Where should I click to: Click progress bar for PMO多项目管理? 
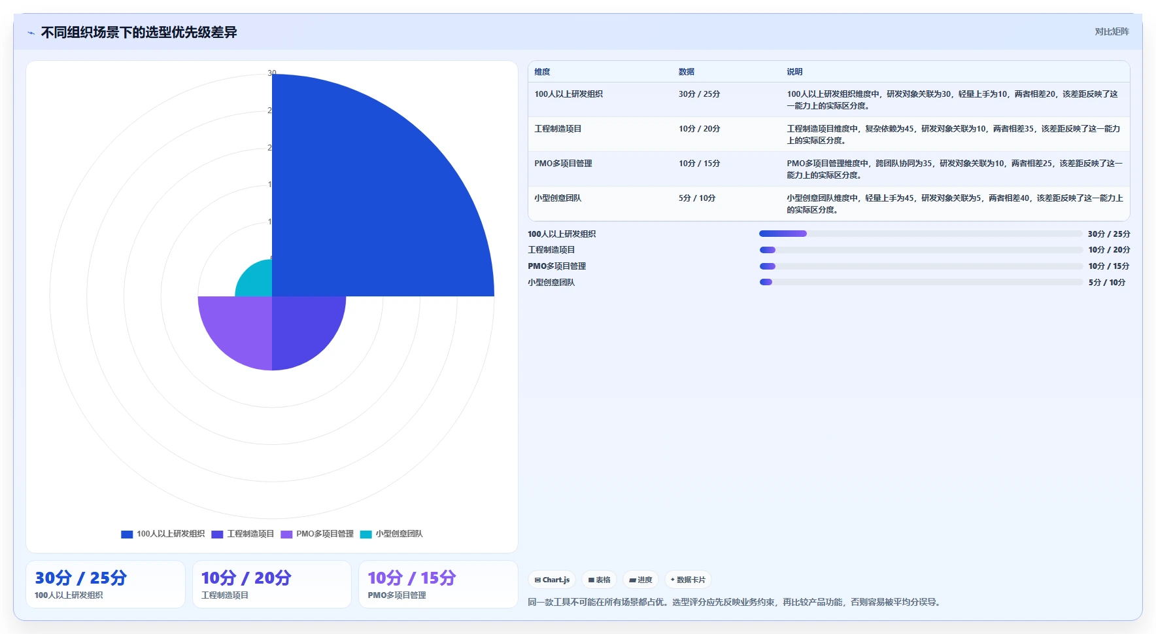[x=921, y=266]
